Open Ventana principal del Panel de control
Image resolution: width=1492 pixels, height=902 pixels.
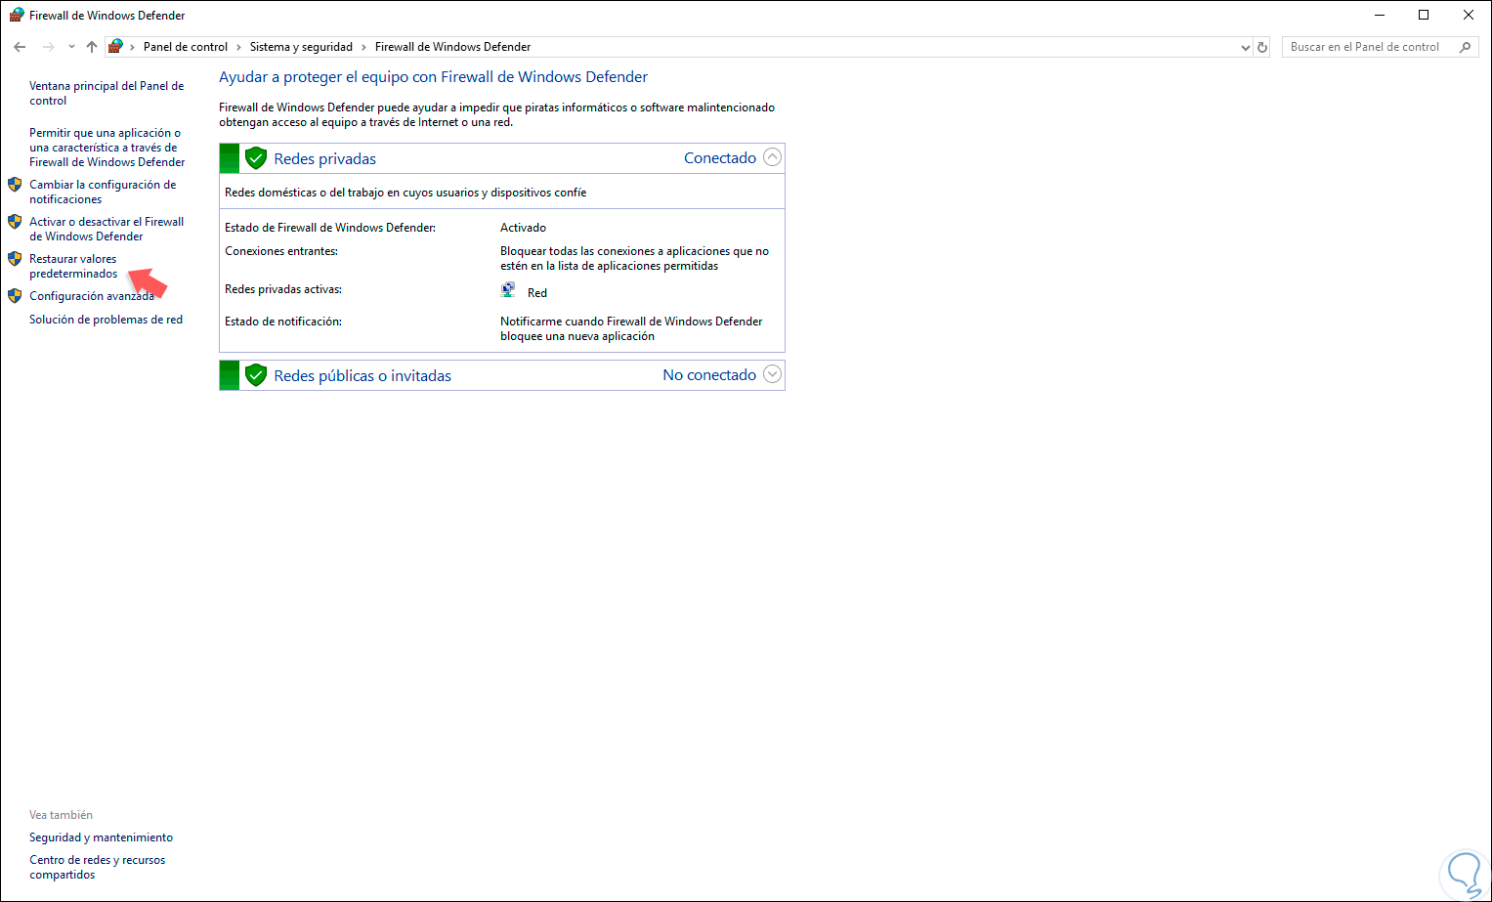(107, 93)
